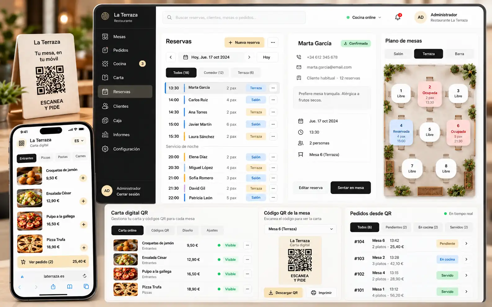Open Ver pedido (2) on phone
Viewport: 492px width, 307px height.
pos(53,262)
